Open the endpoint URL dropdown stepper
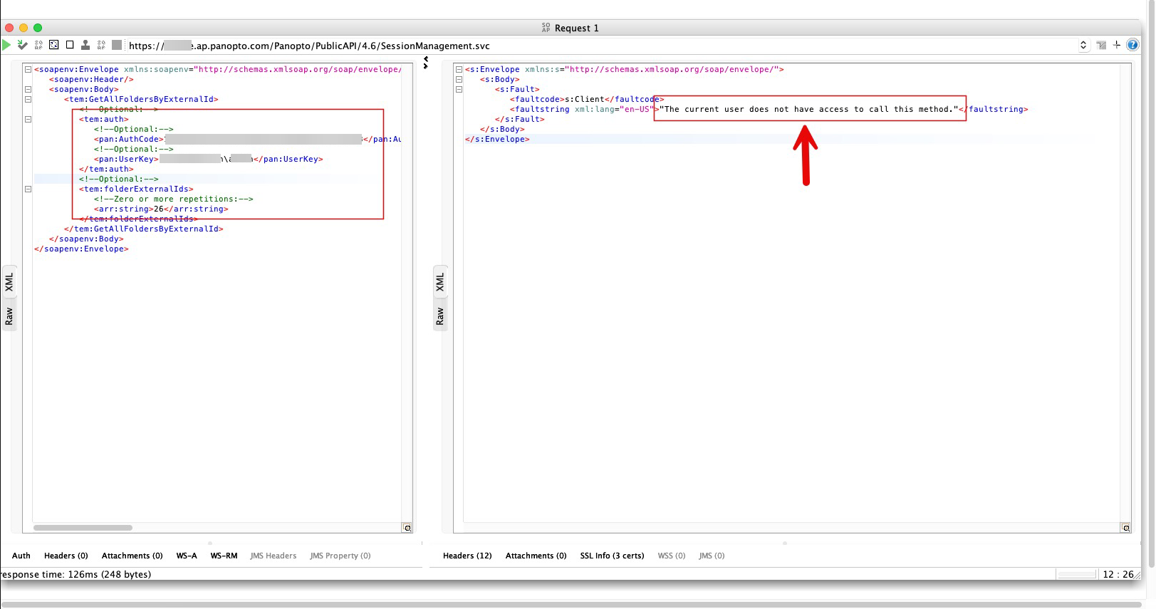The image size is (1156, 609). [x=1083, y=45]
